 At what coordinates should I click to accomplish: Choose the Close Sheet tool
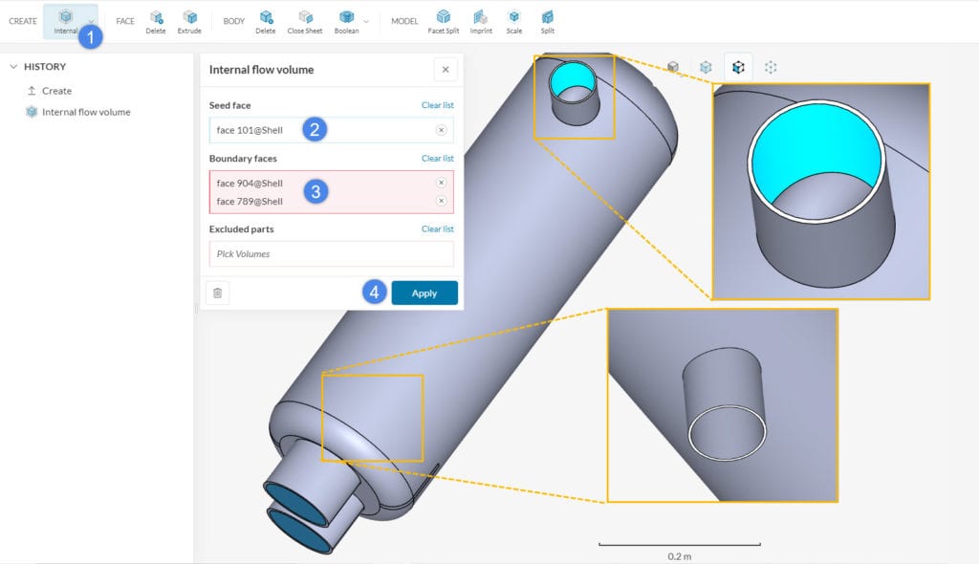pos(304,20)
